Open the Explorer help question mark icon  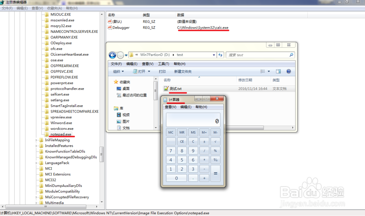289,71
